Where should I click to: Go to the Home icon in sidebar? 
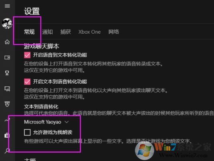pos(7,42)
